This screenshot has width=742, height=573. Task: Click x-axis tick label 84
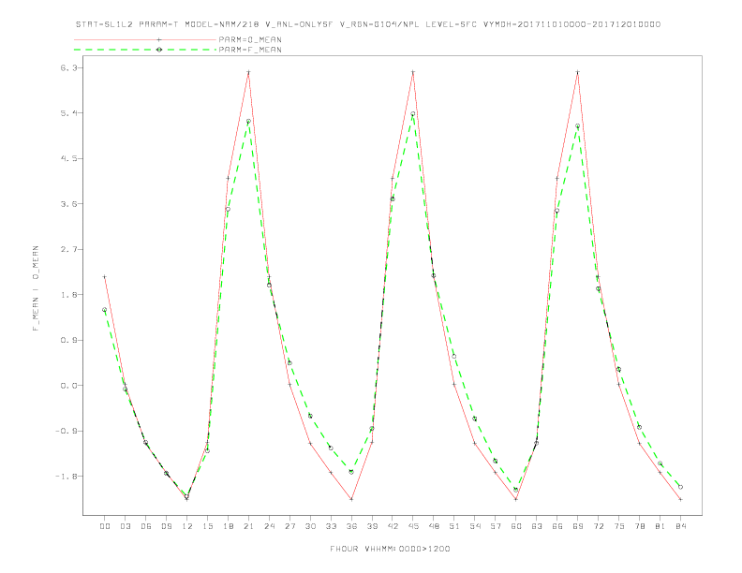[x=681, y=526]
